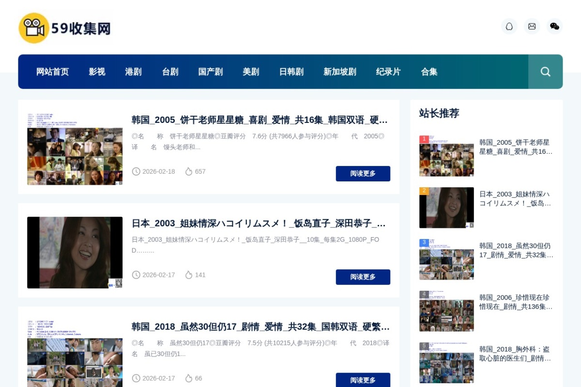This screenshot has height=387, width=581.
Task: Click the flame icon beside 141
Action: click(x=189, y=275)
